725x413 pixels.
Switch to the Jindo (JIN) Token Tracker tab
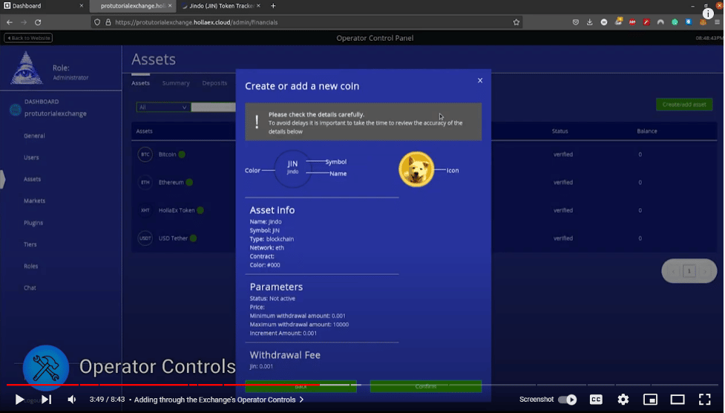point(221,6)
